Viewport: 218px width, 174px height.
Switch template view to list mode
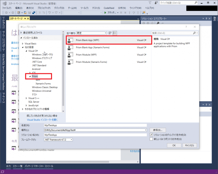(115, 33)
